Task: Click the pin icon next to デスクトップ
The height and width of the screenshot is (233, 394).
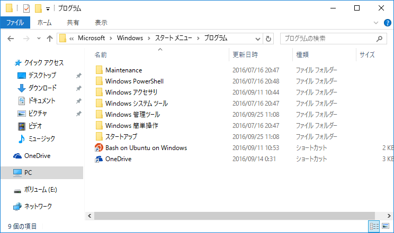Action: (x=79, y=76)
